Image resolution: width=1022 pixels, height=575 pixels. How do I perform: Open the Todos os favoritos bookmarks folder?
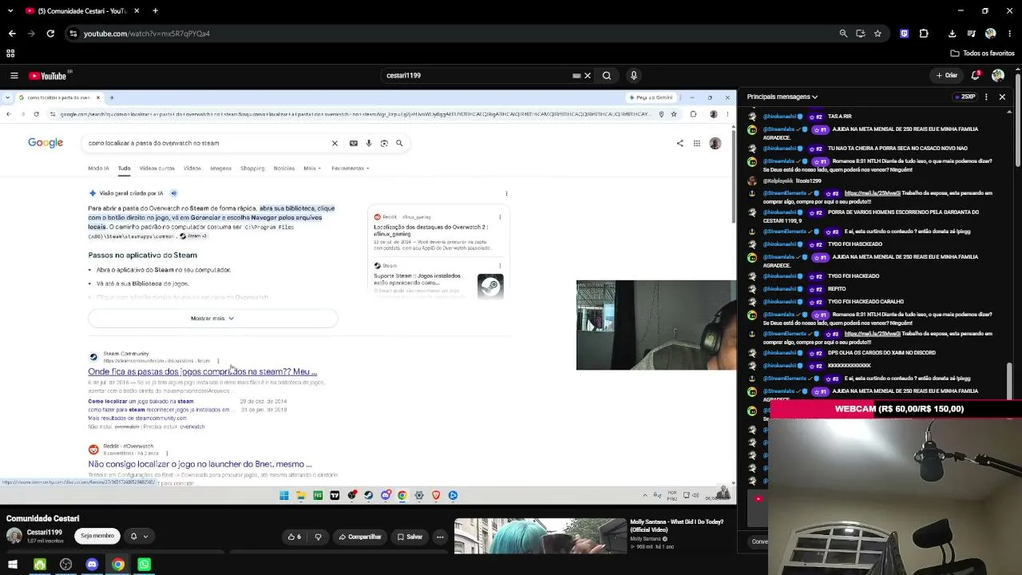(x=983, y=54)
